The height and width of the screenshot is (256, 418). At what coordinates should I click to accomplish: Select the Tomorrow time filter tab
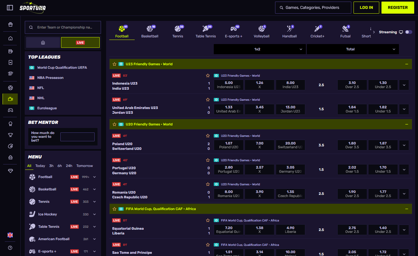[x=84, y=166]
